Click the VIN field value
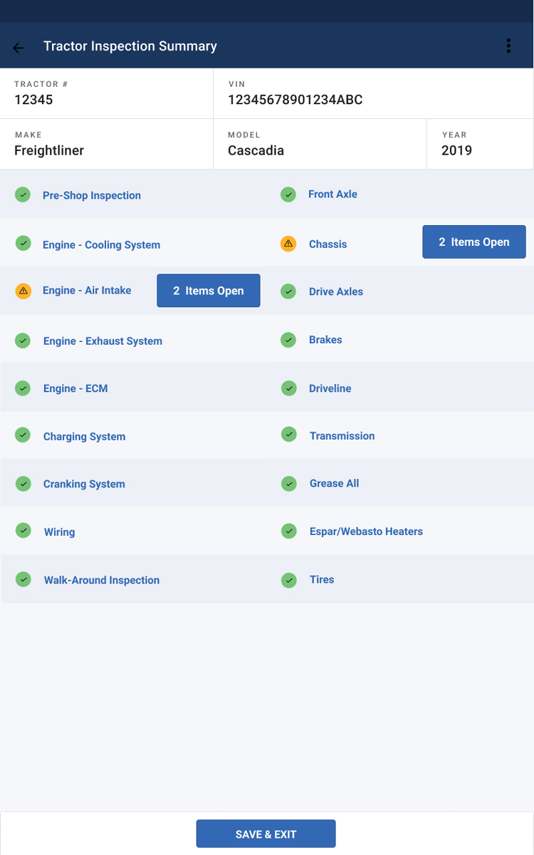Screen dimensions: 534x855 coord(295,100)
